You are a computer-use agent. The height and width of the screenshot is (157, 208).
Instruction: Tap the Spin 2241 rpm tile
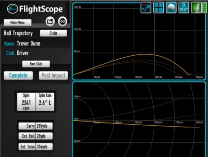(x=26, y=102)
